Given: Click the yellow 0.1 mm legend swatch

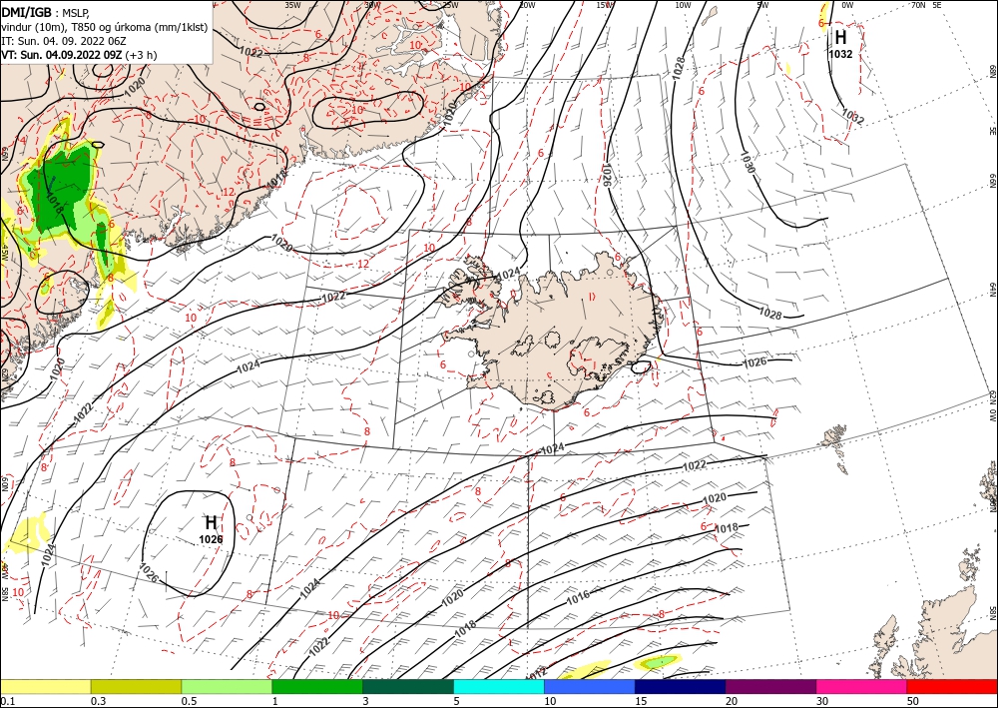Looking at the screenshot, I should click(45, 686).
